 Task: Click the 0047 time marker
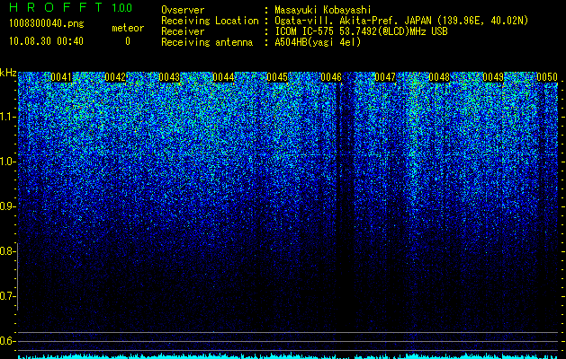point(385,77)
